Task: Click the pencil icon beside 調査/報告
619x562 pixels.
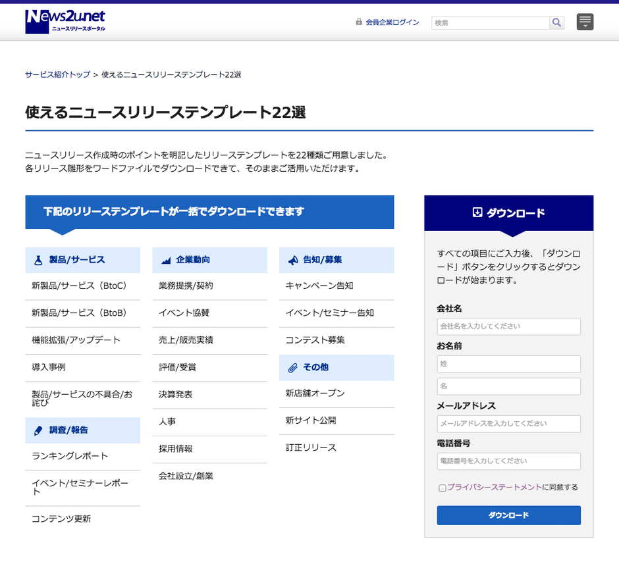Action: click(x=38, y=430)
